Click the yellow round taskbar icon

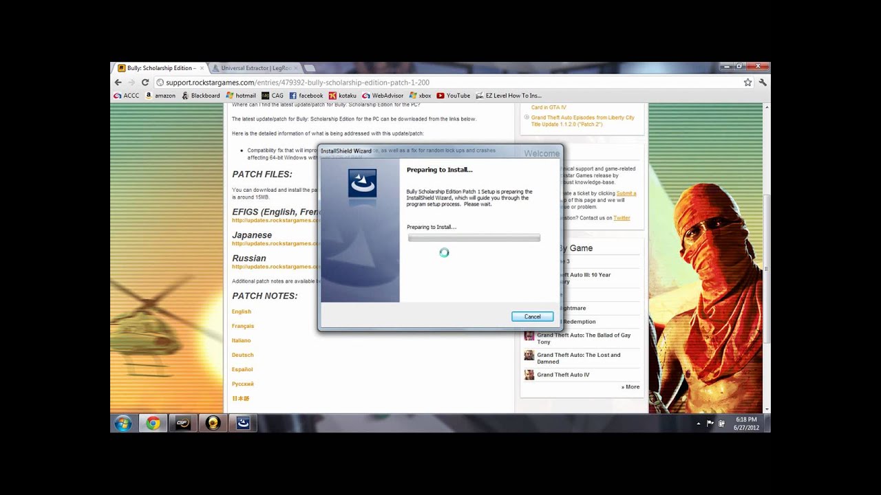click(x=213, y=423)
